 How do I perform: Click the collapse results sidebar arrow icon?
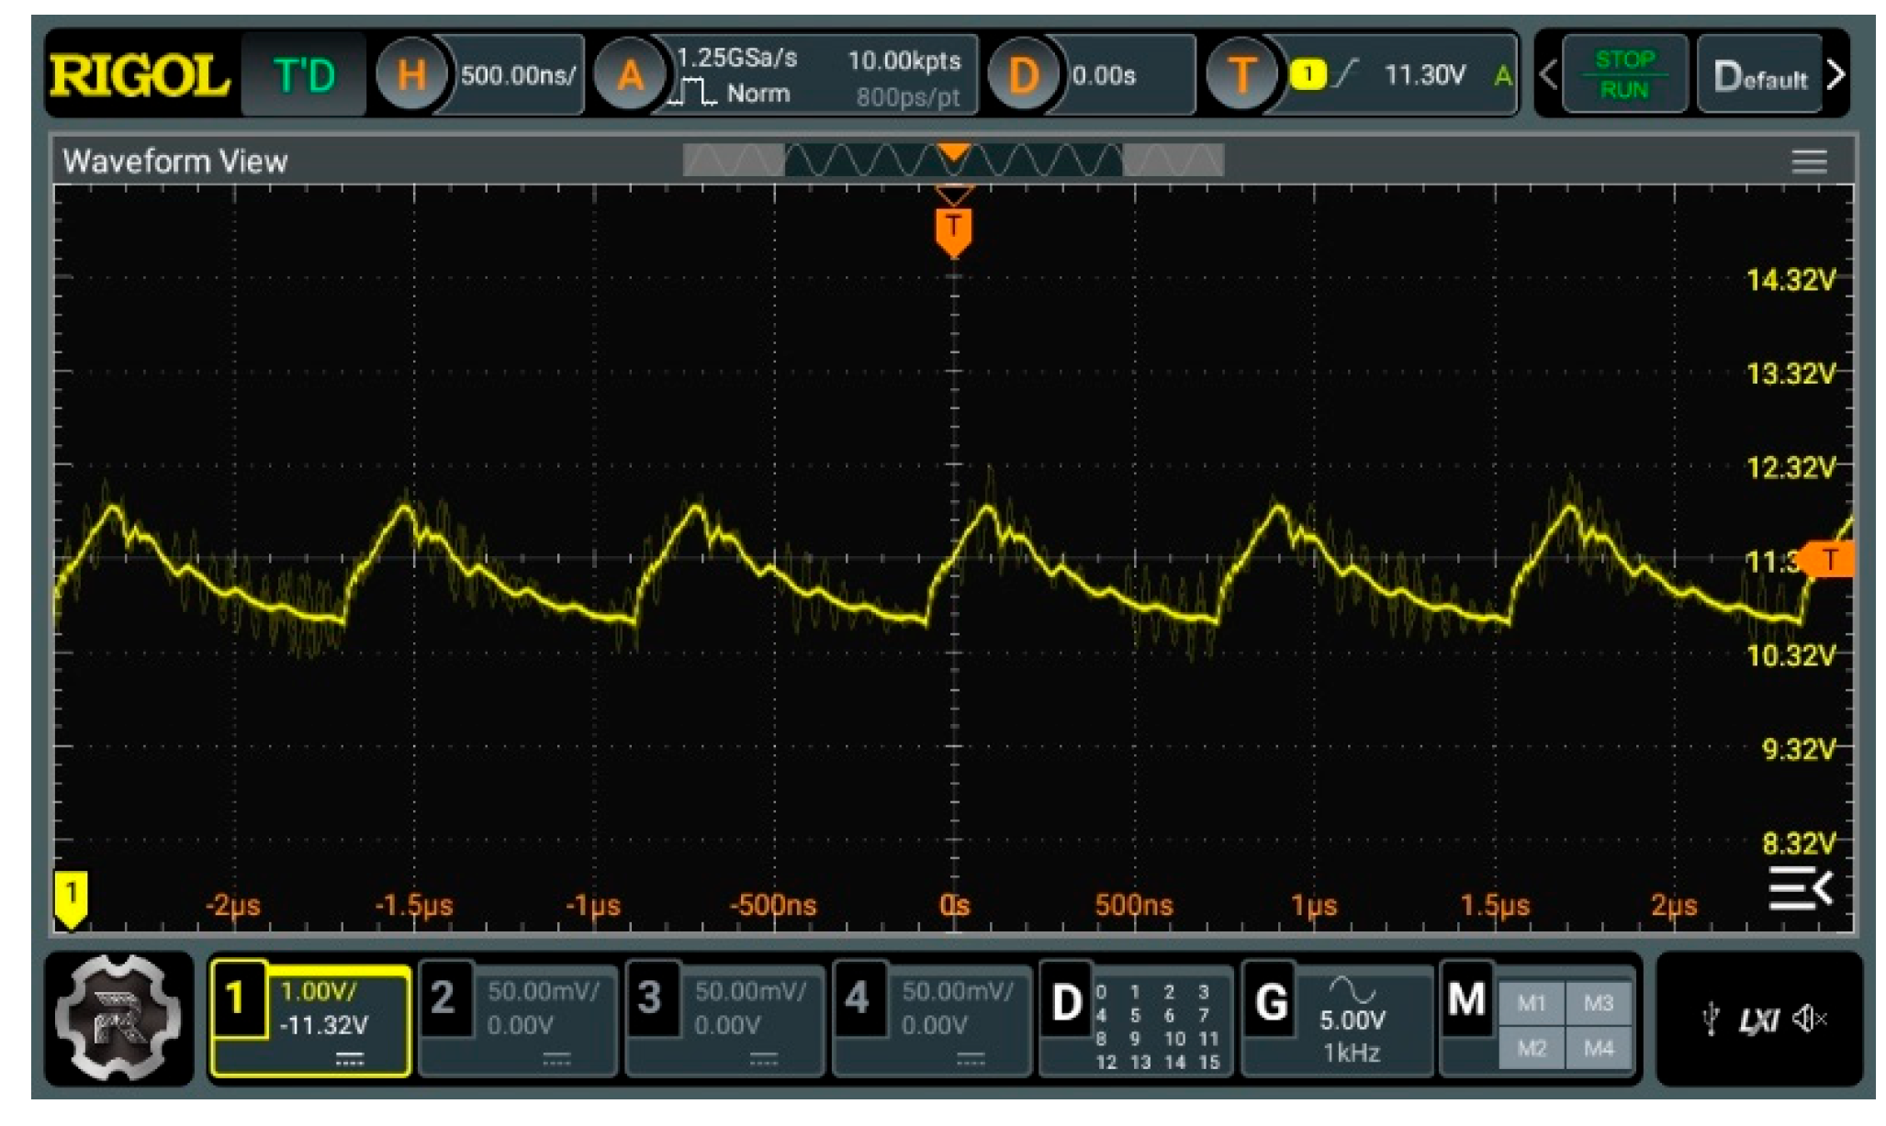pos(1800,887)
